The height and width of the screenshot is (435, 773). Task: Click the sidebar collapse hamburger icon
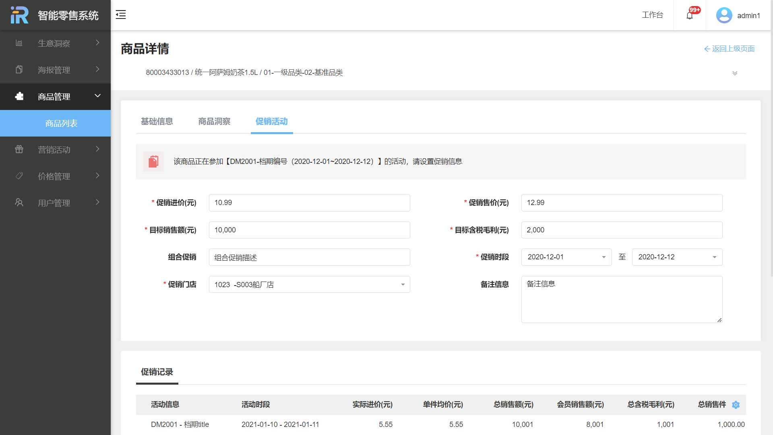tap(121, 15)
